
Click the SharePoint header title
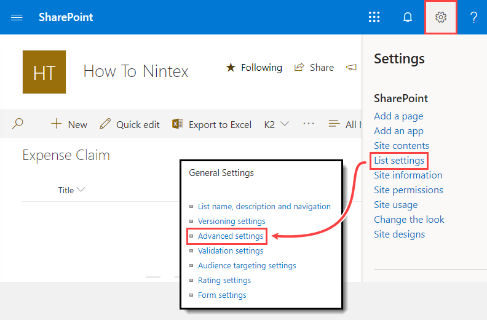(x=66, y=17)
